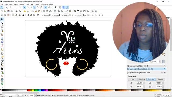Pick the magenta palette swatch
Screen dimensions: 172x97
click(x=47, y=91)
